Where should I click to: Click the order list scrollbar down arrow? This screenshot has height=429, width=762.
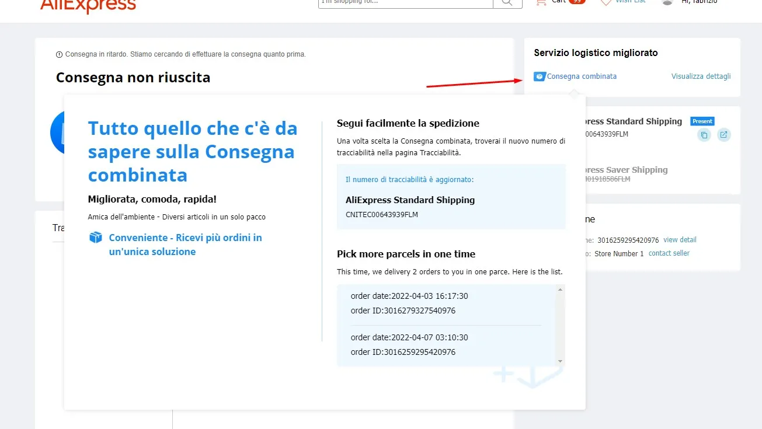[x=561, y=361]
